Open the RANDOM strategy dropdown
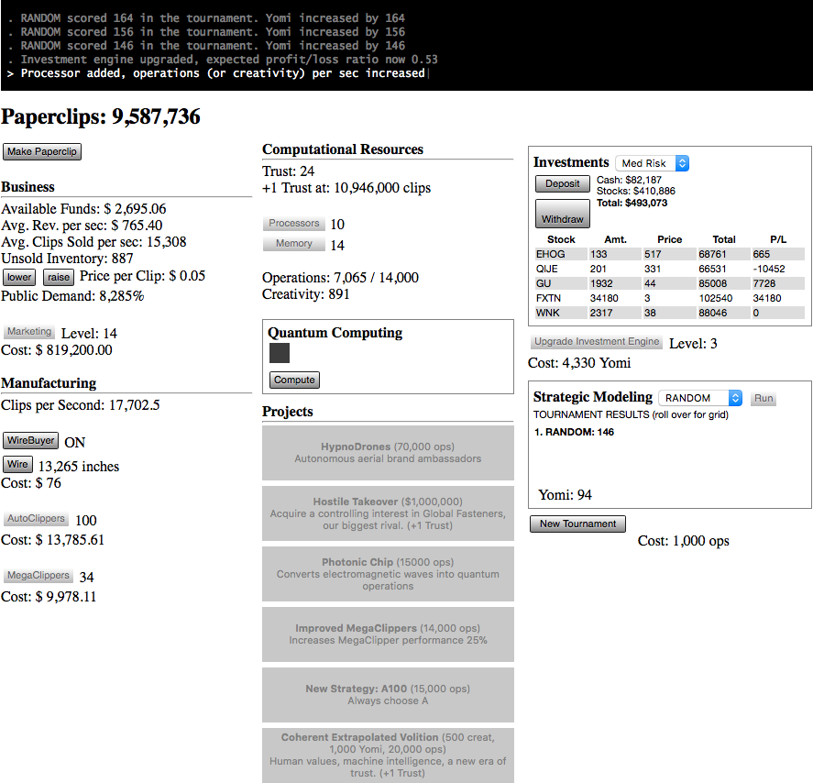Image resolution: width=813 pixels, height=783 pixels. pyautogui.click(x=700, y=398)
